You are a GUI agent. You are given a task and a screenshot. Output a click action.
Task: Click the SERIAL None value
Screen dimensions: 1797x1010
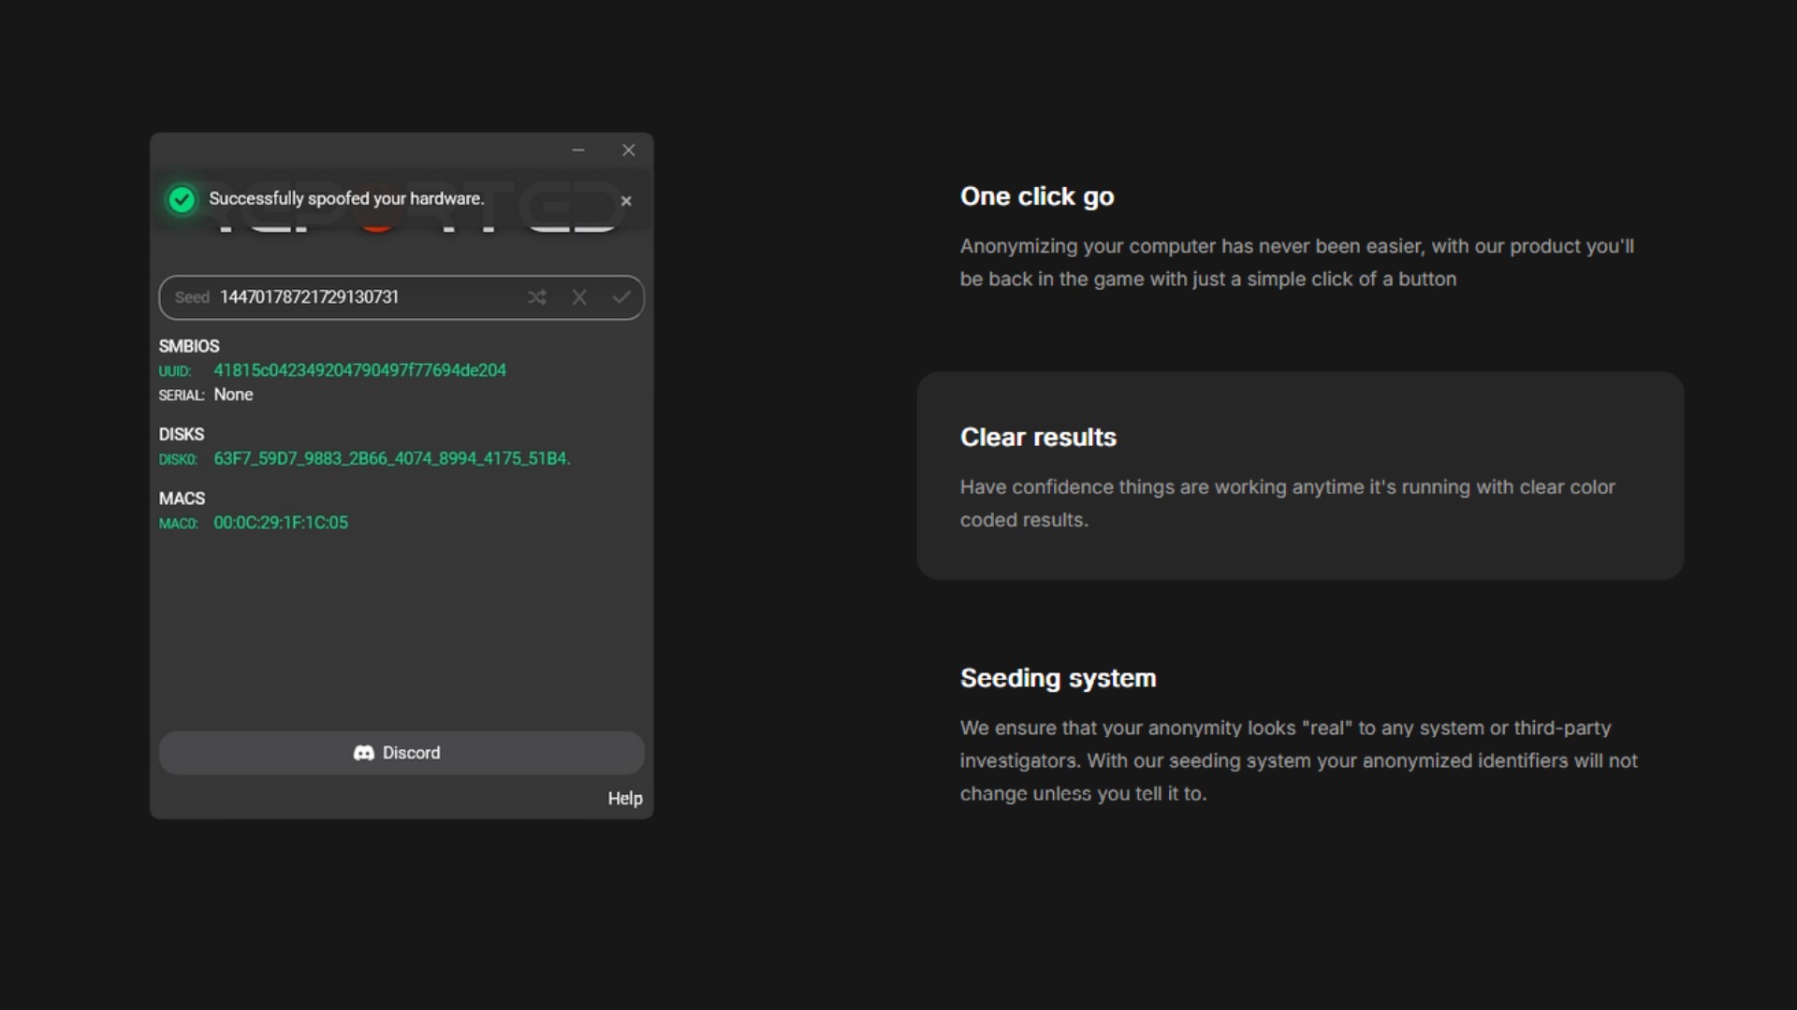(233, 395)
